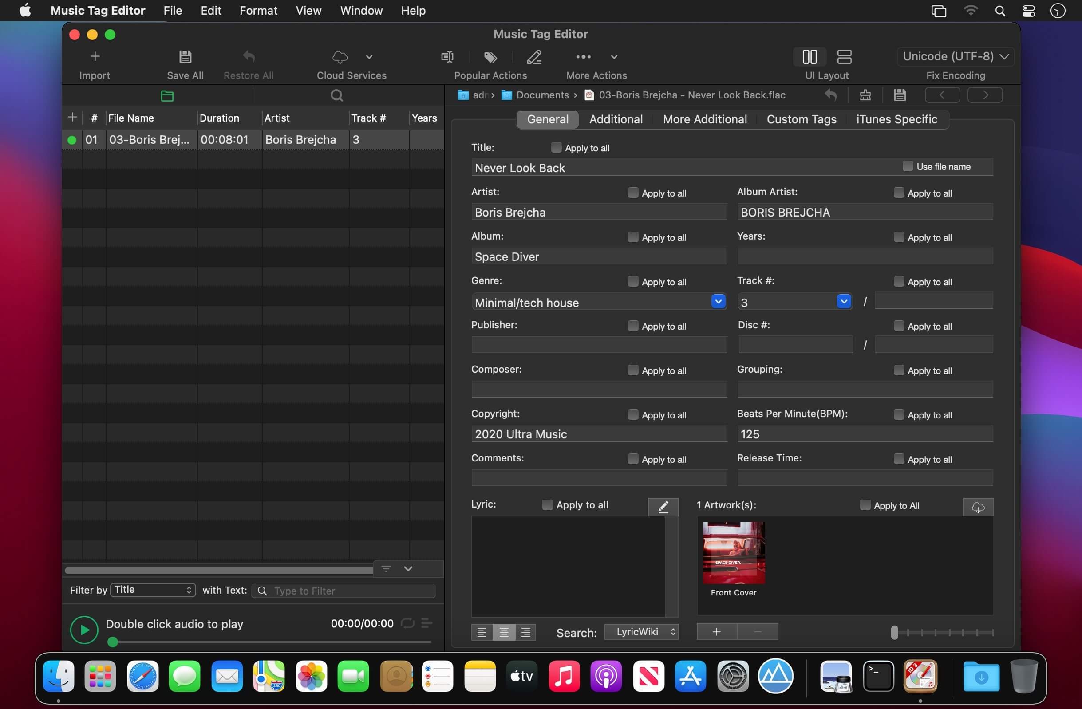
Task: Expand the Cloud Services dropdown chevron
Action: click(x=369, y=57)
